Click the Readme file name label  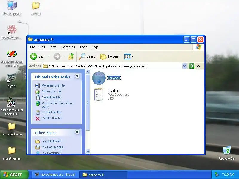coord(113,91)
